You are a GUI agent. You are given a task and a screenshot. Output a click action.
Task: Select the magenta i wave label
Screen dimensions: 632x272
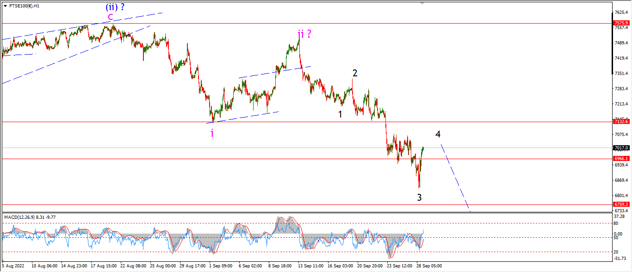(212, 133)
